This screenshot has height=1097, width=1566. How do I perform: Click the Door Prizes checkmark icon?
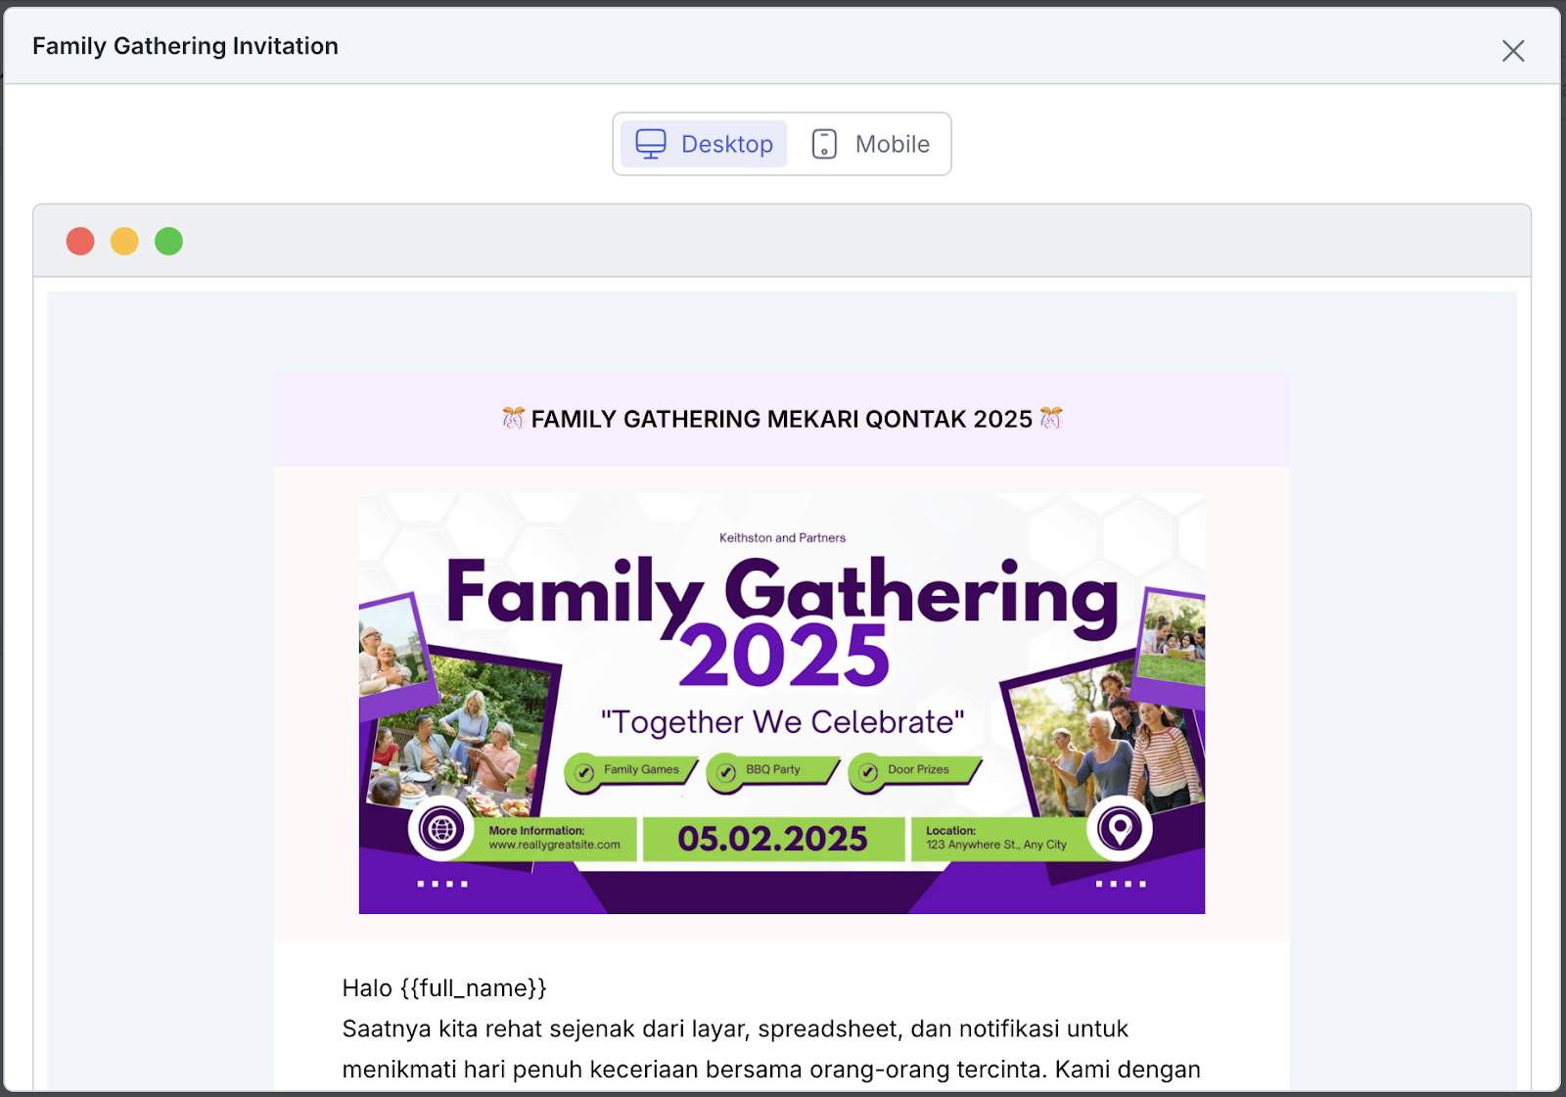pos(868,773)
